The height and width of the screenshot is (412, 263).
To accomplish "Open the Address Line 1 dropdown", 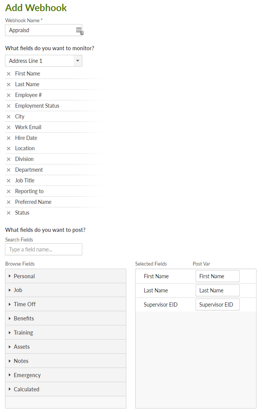I will 44,61.
